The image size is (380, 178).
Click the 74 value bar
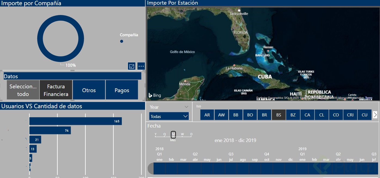coord(50,131)
